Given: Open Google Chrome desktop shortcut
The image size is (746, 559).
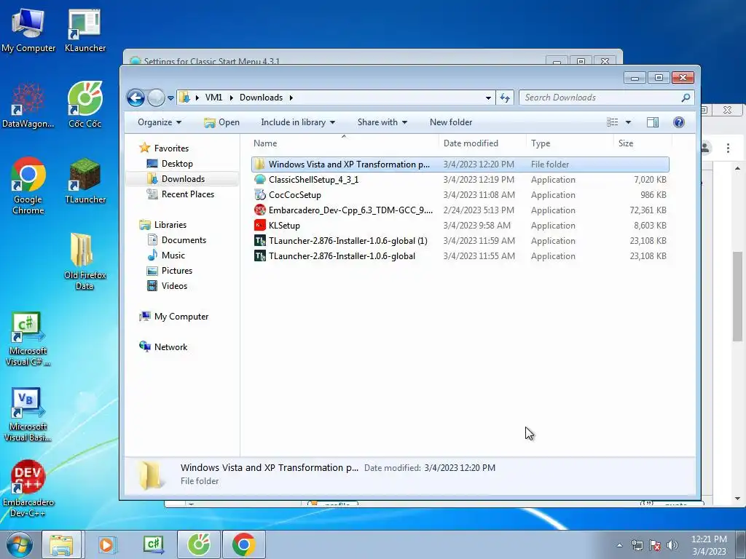Looking at the screenshot, I should [x=28, y=186].
